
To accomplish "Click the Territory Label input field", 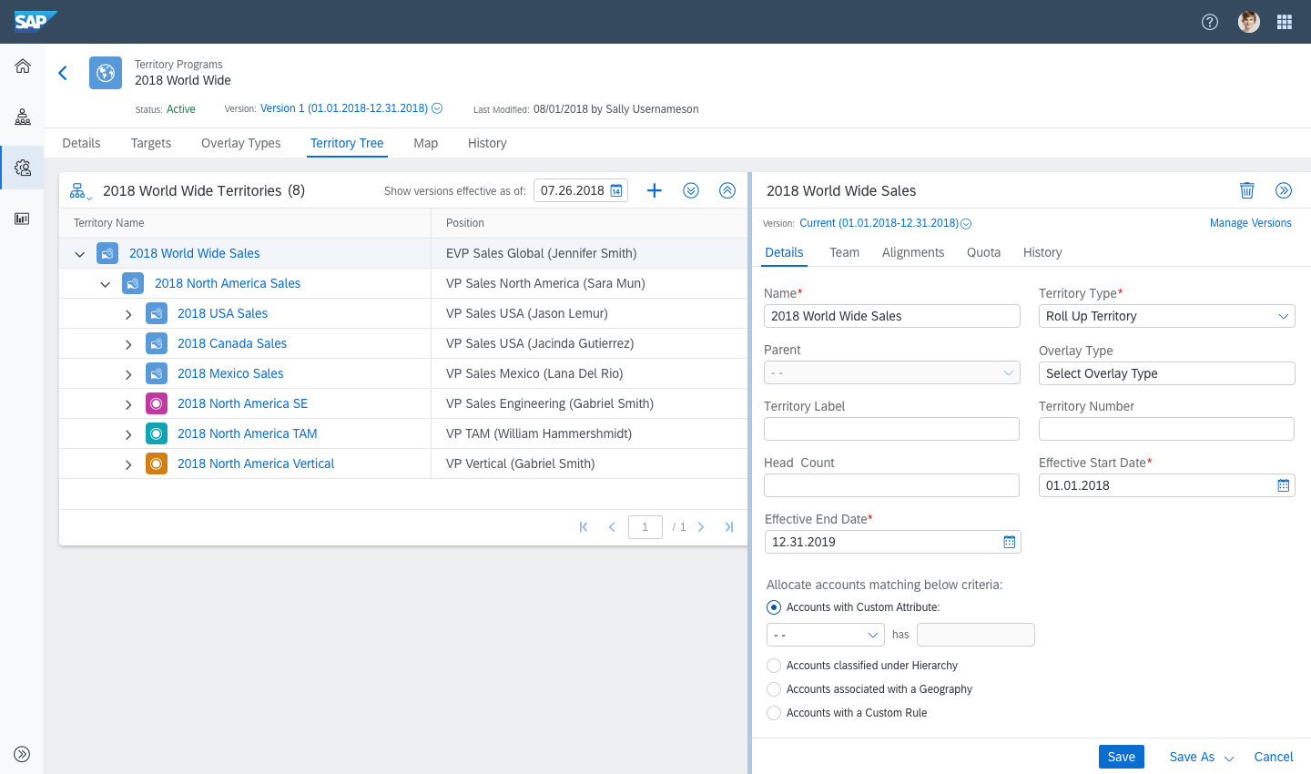I will click(892, 429).
